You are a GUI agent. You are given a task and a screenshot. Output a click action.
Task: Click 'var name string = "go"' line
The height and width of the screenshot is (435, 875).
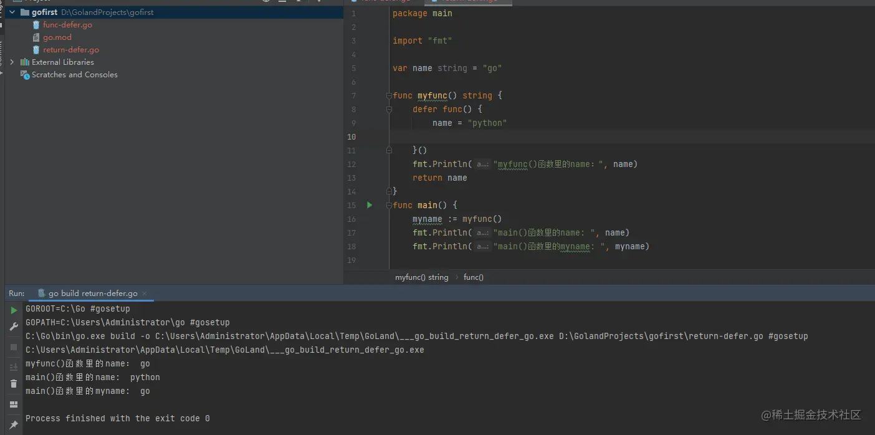pos(447,68)
